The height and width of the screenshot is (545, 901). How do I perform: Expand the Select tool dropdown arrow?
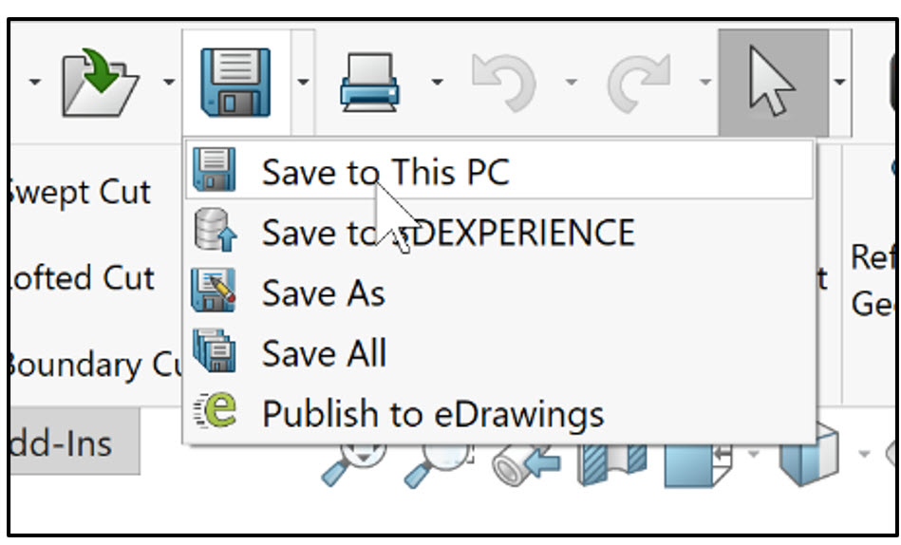(x=839, y=83)
